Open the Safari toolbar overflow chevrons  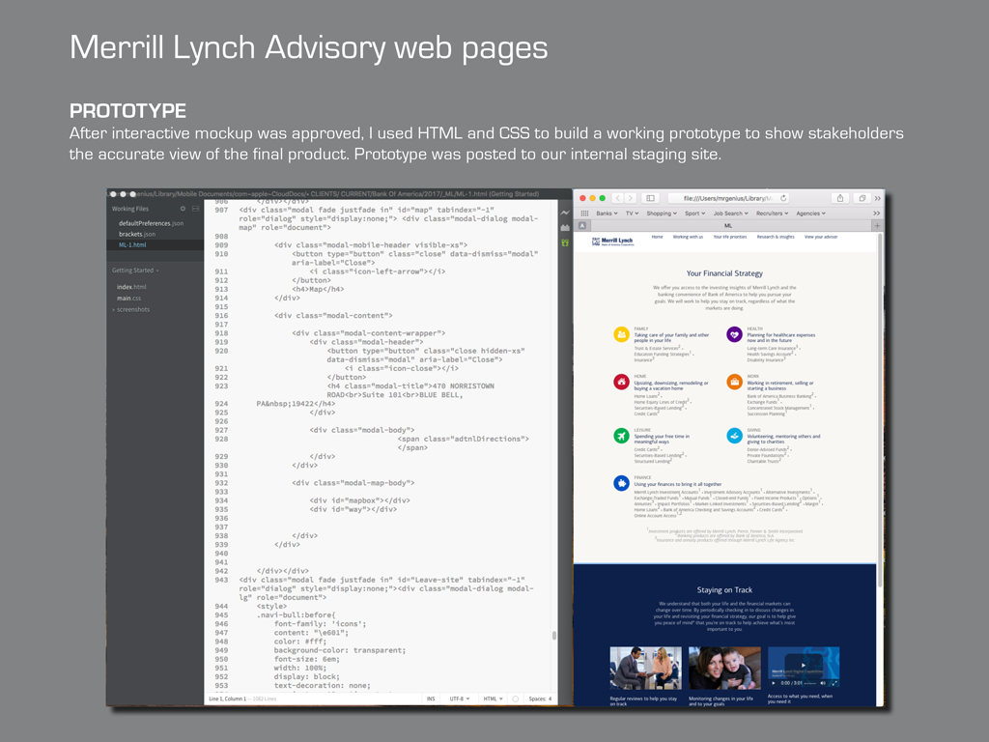click(877, 198)
